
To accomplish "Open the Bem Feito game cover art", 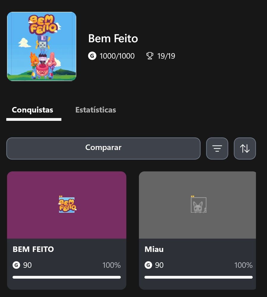I will [x=42, y=46].
